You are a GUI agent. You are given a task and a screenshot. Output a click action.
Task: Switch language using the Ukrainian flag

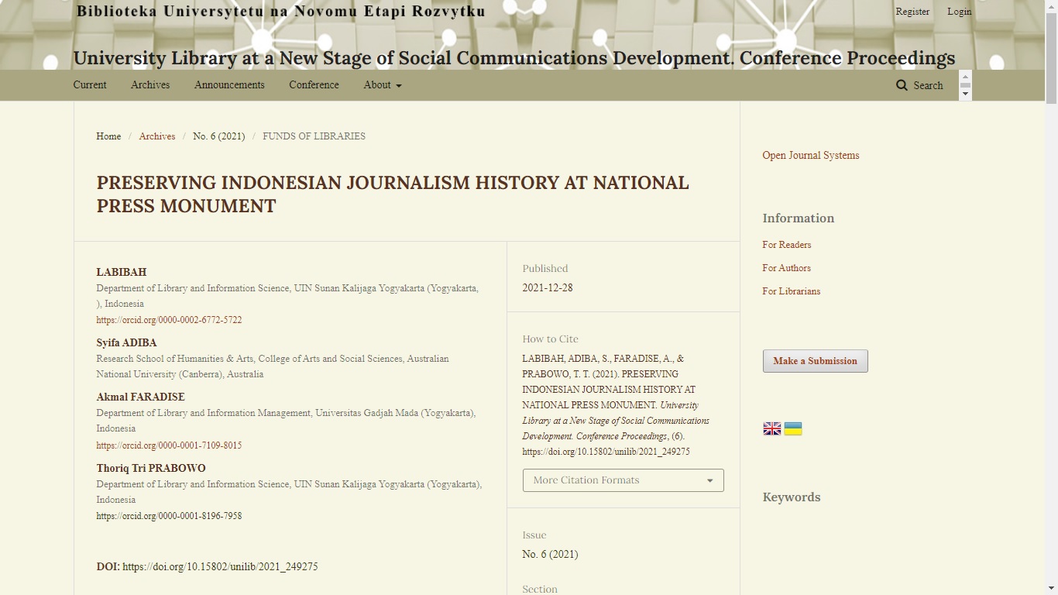click(793, 428)
